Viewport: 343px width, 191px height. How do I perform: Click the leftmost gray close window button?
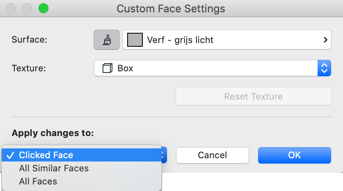[11, 8]
